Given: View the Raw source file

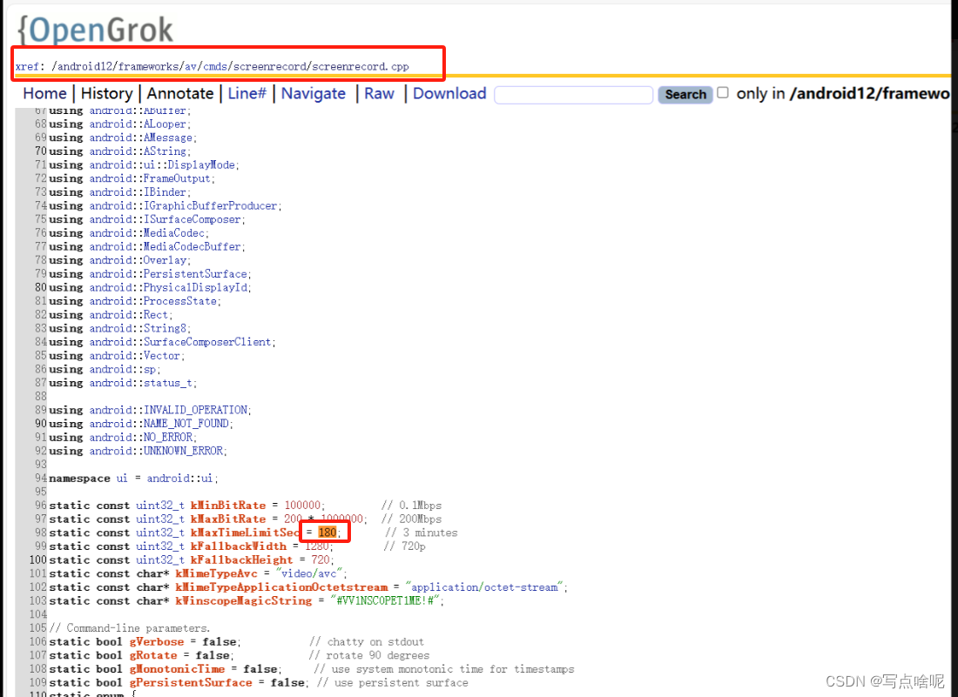Looking at the screenshot, I should point(379,93).
